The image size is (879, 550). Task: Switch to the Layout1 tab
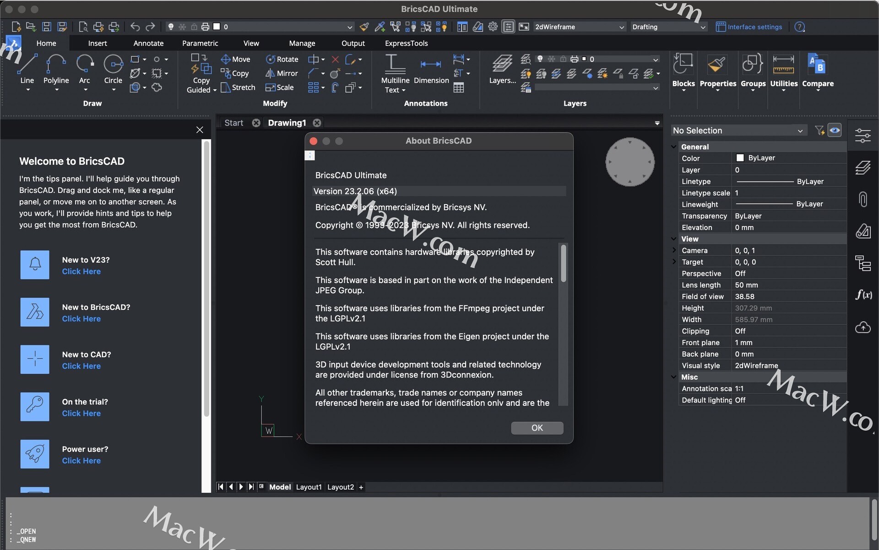click(309, 487)
